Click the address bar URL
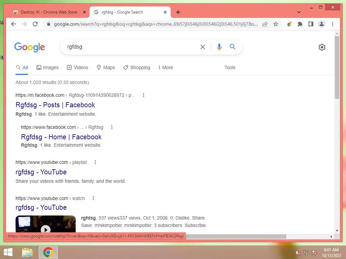 pyautogui.click(x=156, y=24)
